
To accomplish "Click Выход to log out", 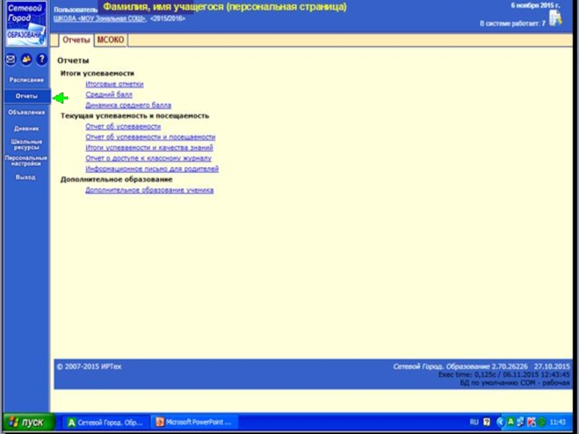I will click(x=26, y=177).
